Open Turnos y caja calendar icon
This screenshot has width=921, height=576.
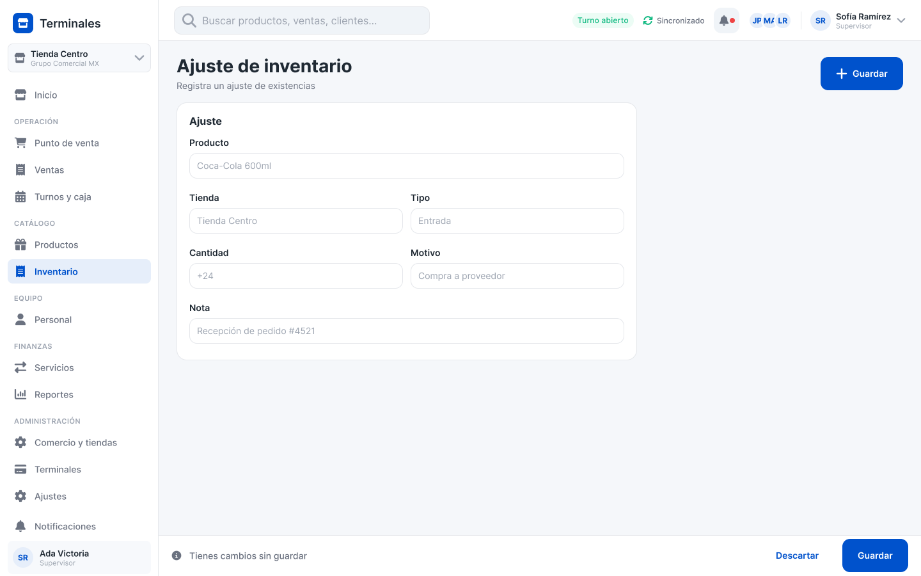point(20,196)
